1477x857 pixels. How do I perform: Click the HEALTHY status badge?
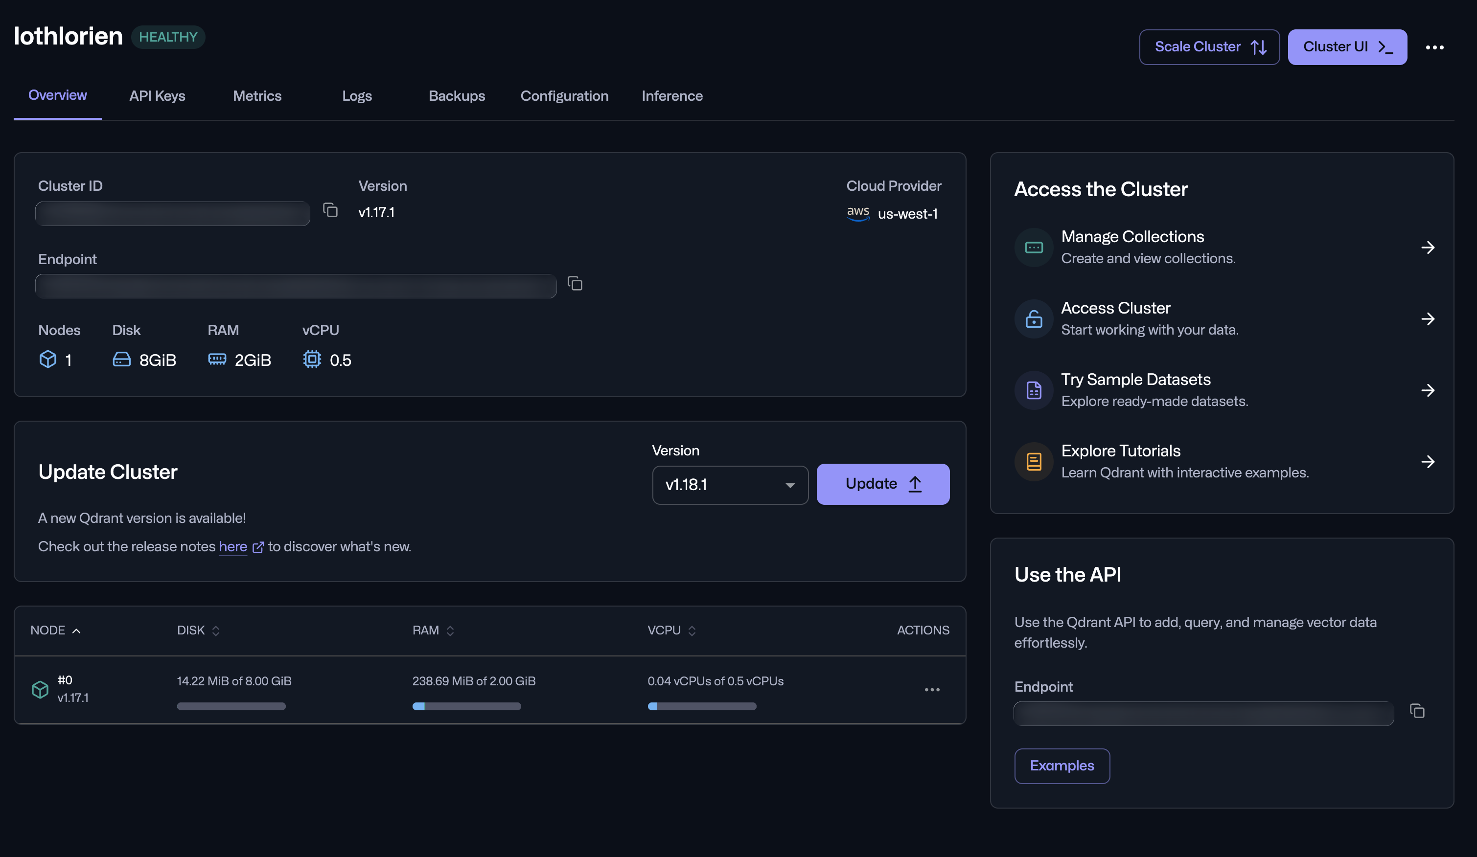tap(168, 37)
